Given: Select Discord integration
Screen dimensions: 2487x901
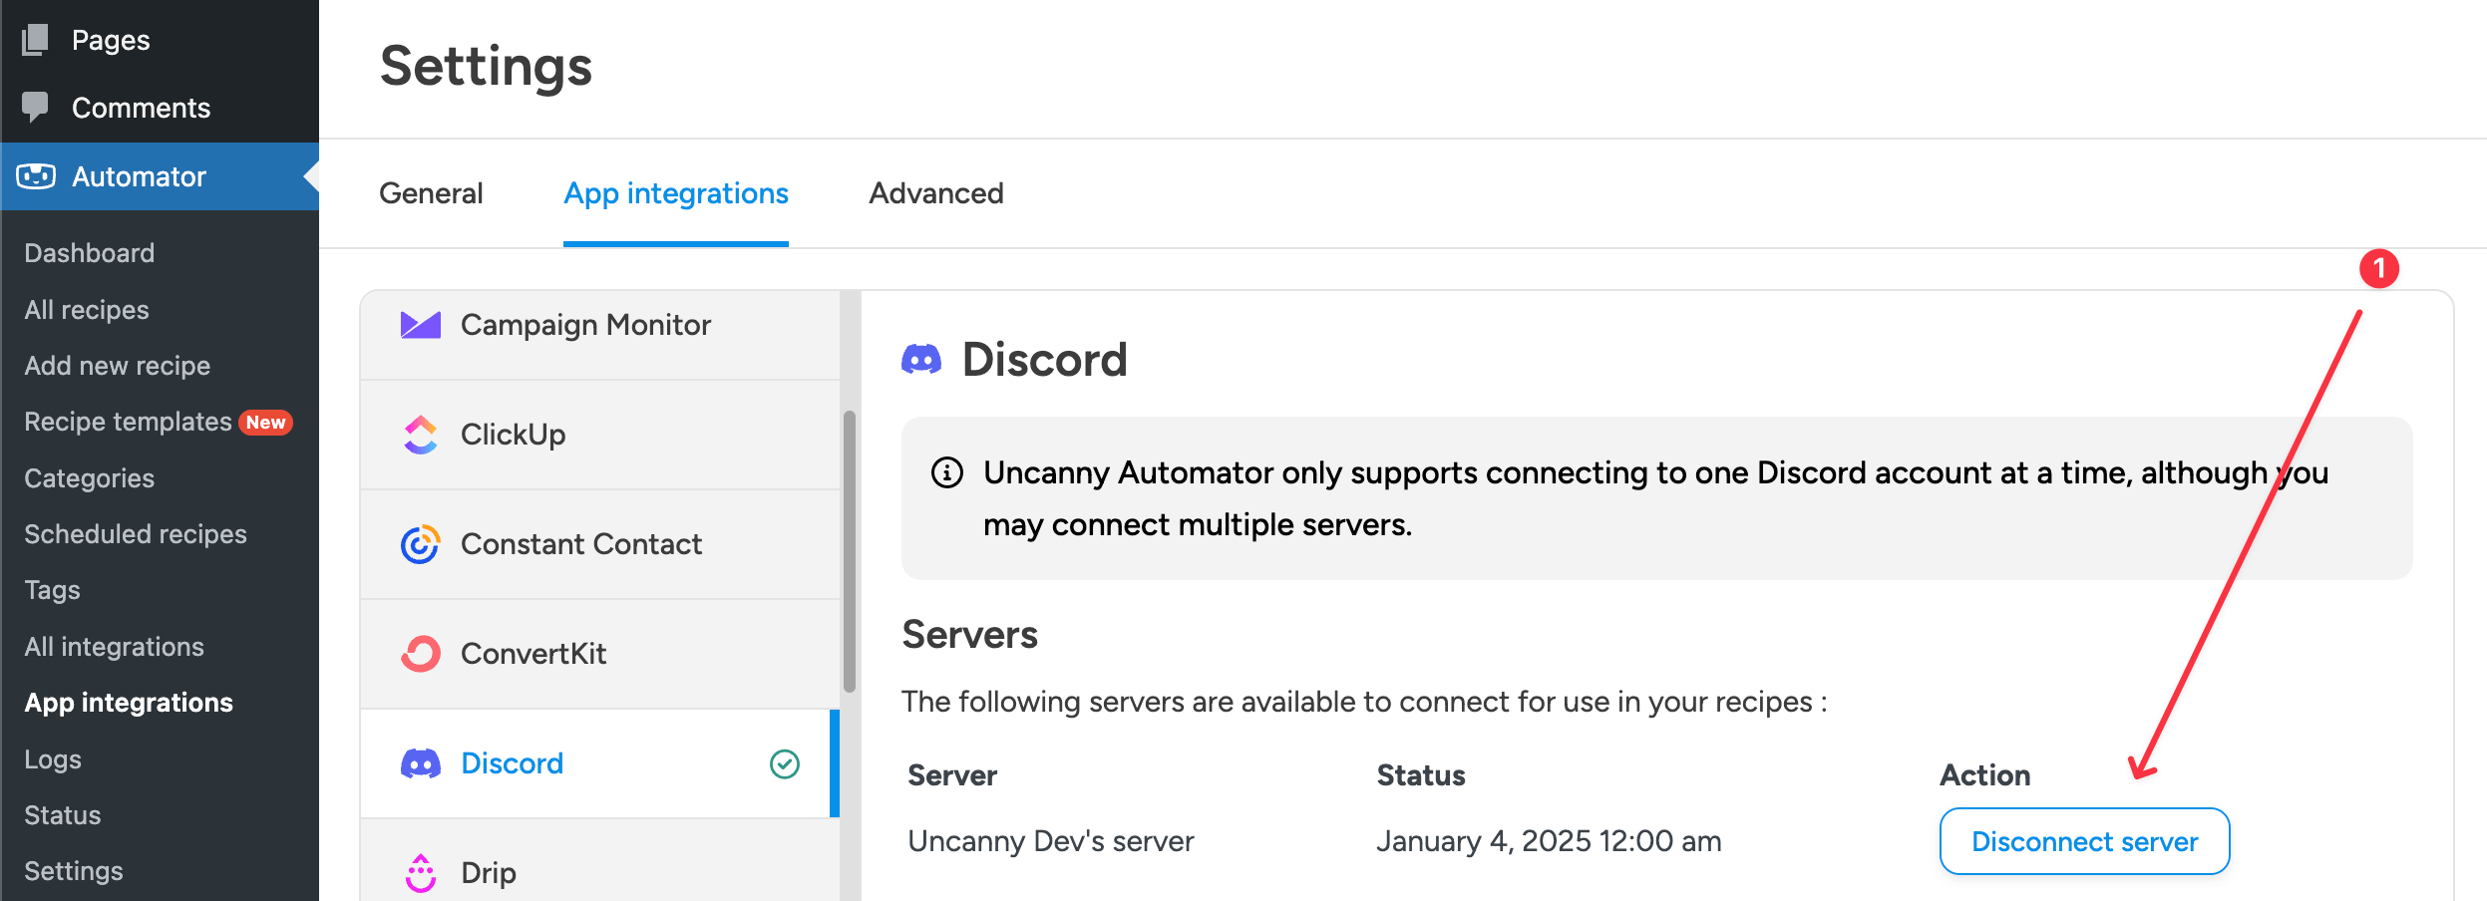Looking at the screenshot, I should pyautogui.click(x=599, y=763).
